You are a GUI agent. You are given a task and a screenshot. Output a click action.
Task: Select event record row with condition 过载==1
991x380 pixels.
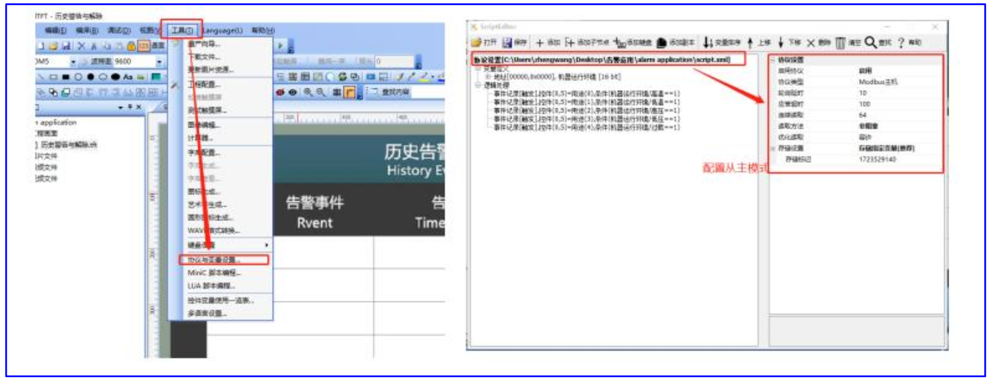click(587, 128)
